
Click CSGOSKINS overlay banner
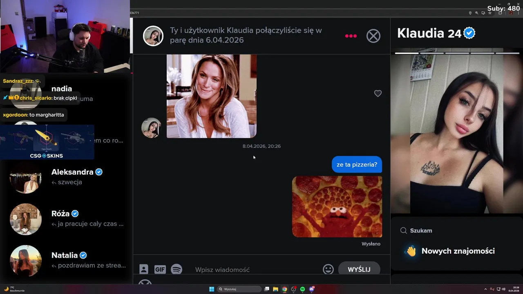pyautogui.click(x=47, y=143)
